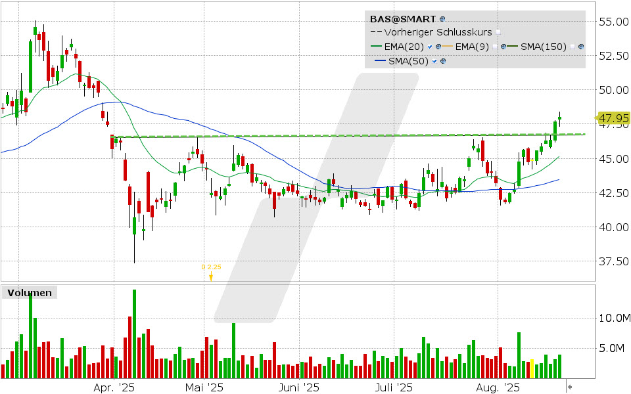The image size is (631, 394).
Task: Click the Apr. '25 date label
Action: click(x=114, y=387)
